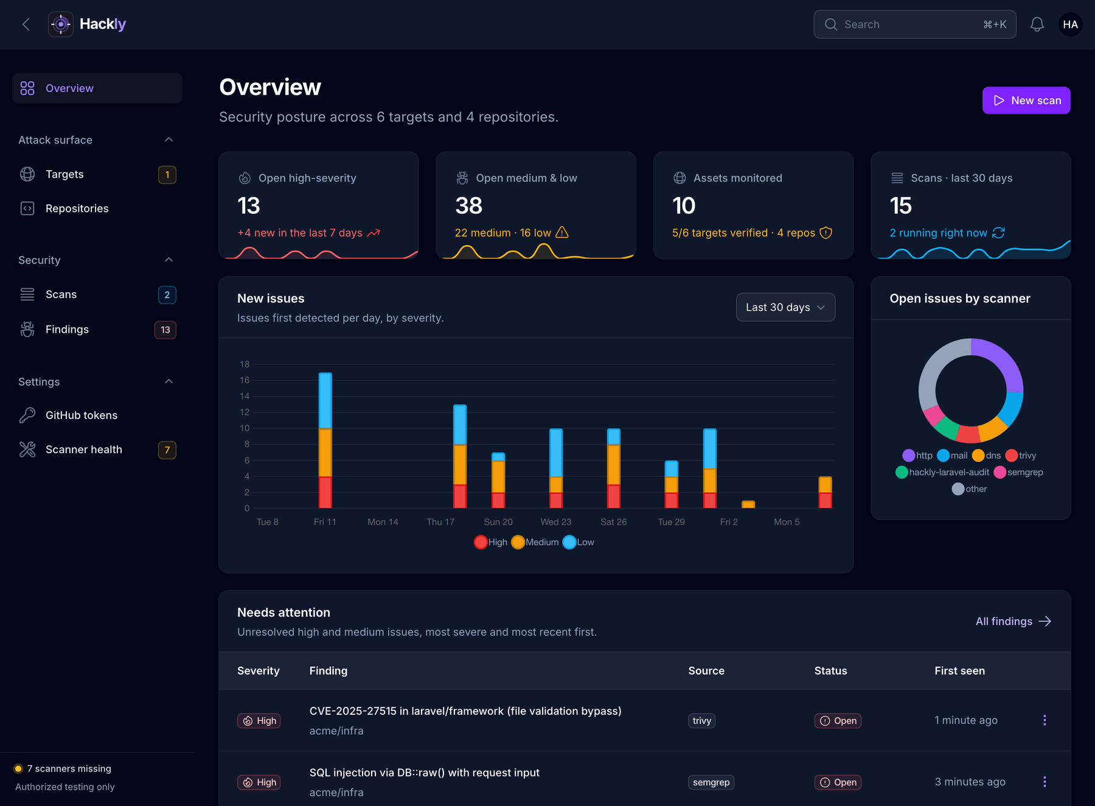Focus the Search input field

tap(915, 24)
